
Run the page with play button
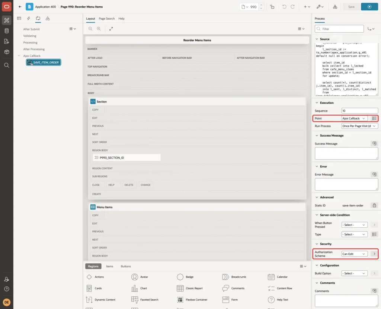point(369,7)
